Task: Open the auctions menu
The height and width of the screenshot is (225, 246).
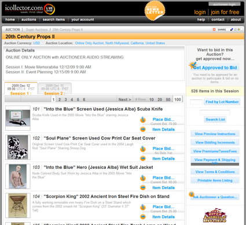Action: pos(29,20)
